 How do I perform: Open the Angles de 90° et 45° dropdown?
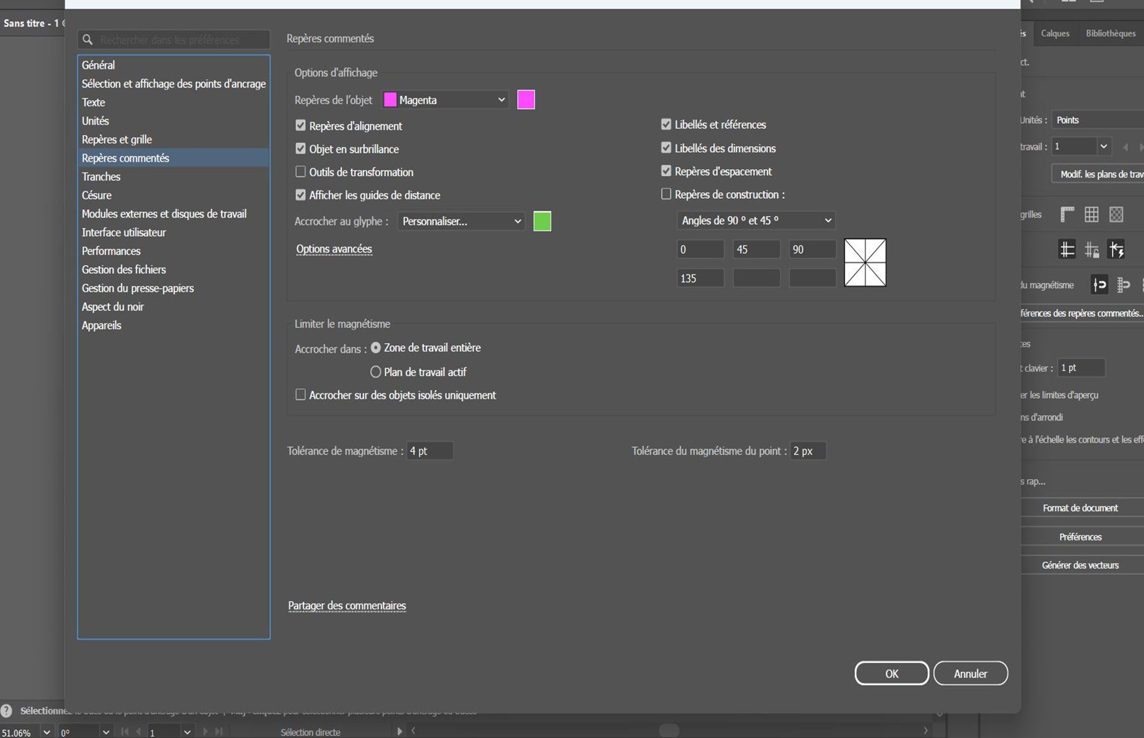pyautogui.click(x=756, y=220)
